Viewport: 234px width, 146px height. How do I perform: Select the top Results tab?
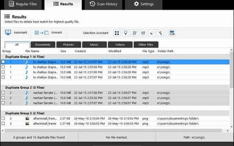point(63,4)
